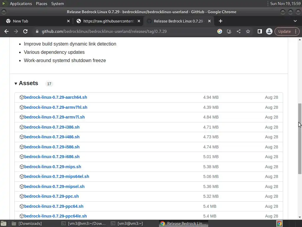302x227 pixels.
Task: Open the Chrome profile avatar
Action: (269, 31)
